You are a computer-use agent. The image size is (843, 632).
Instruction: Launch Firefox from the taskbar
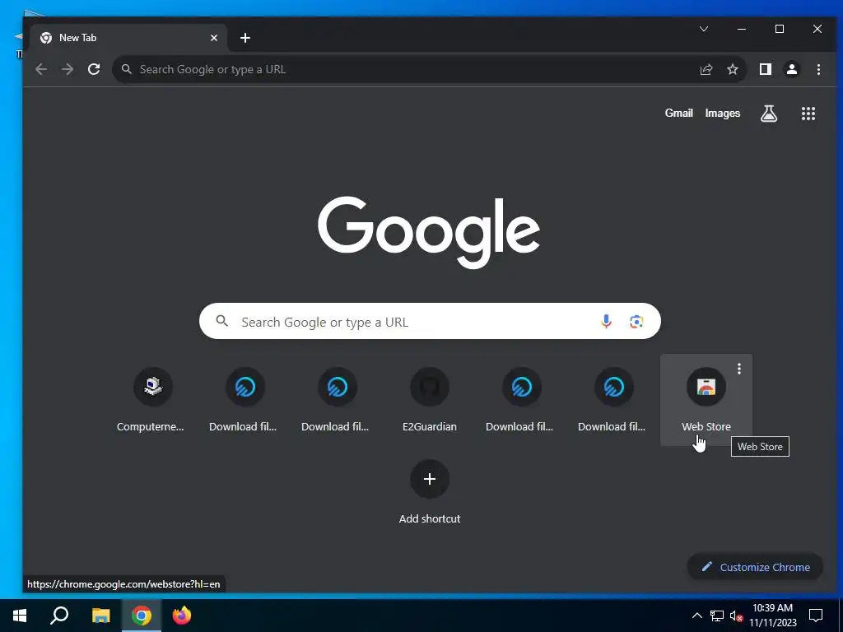182,616
